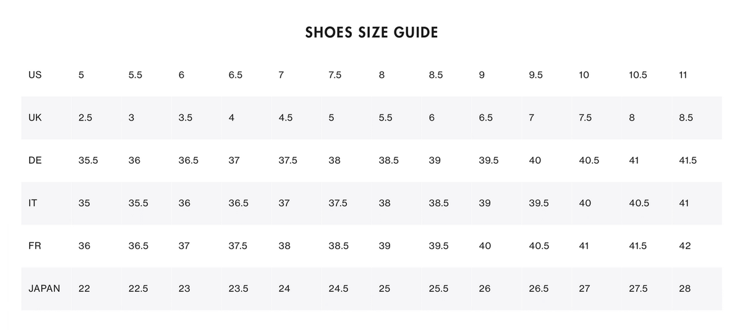This screenshot has width=742, height=330.
Task: Select FR size 36.5 cell
Action: click(x=139, y=245)
